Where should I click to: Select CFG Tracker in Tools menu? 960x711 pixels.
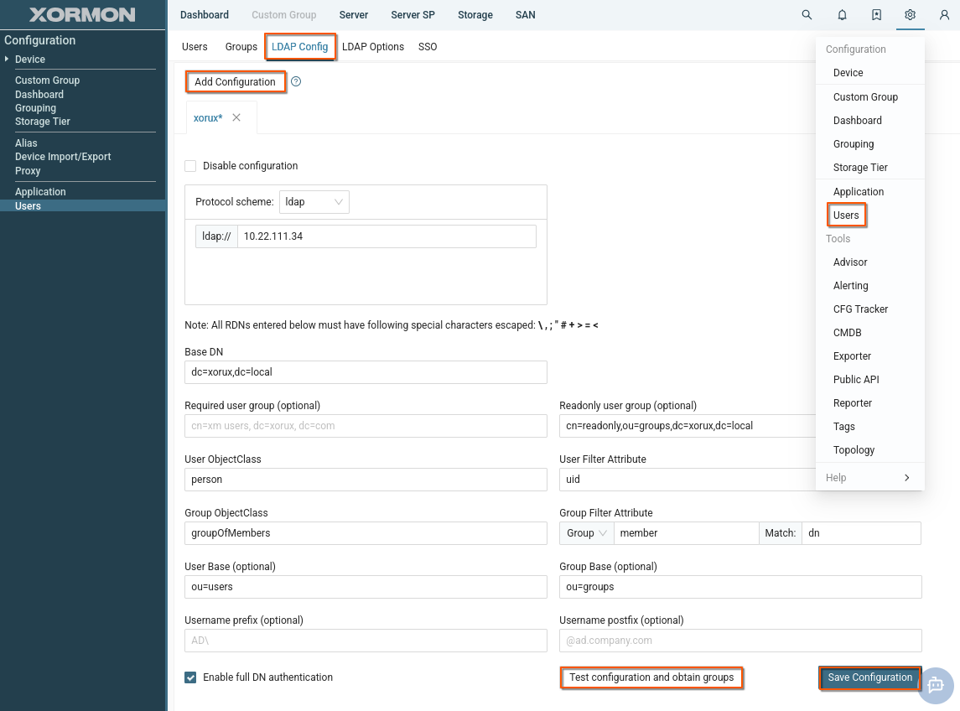click(860, 309)
